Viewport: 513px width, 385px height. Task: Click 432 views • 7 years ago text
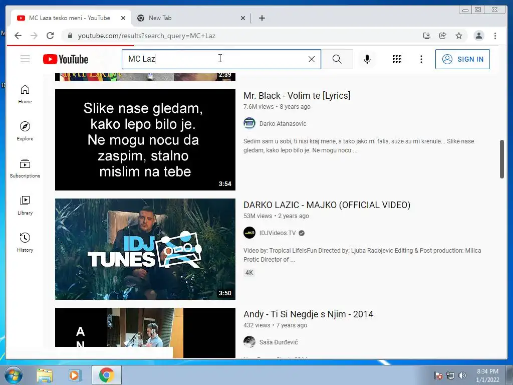275,325
